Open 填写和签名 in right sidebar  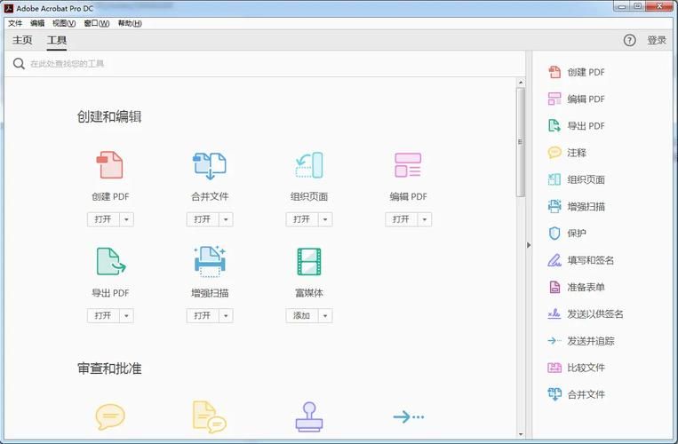click(x=581, y=260)
